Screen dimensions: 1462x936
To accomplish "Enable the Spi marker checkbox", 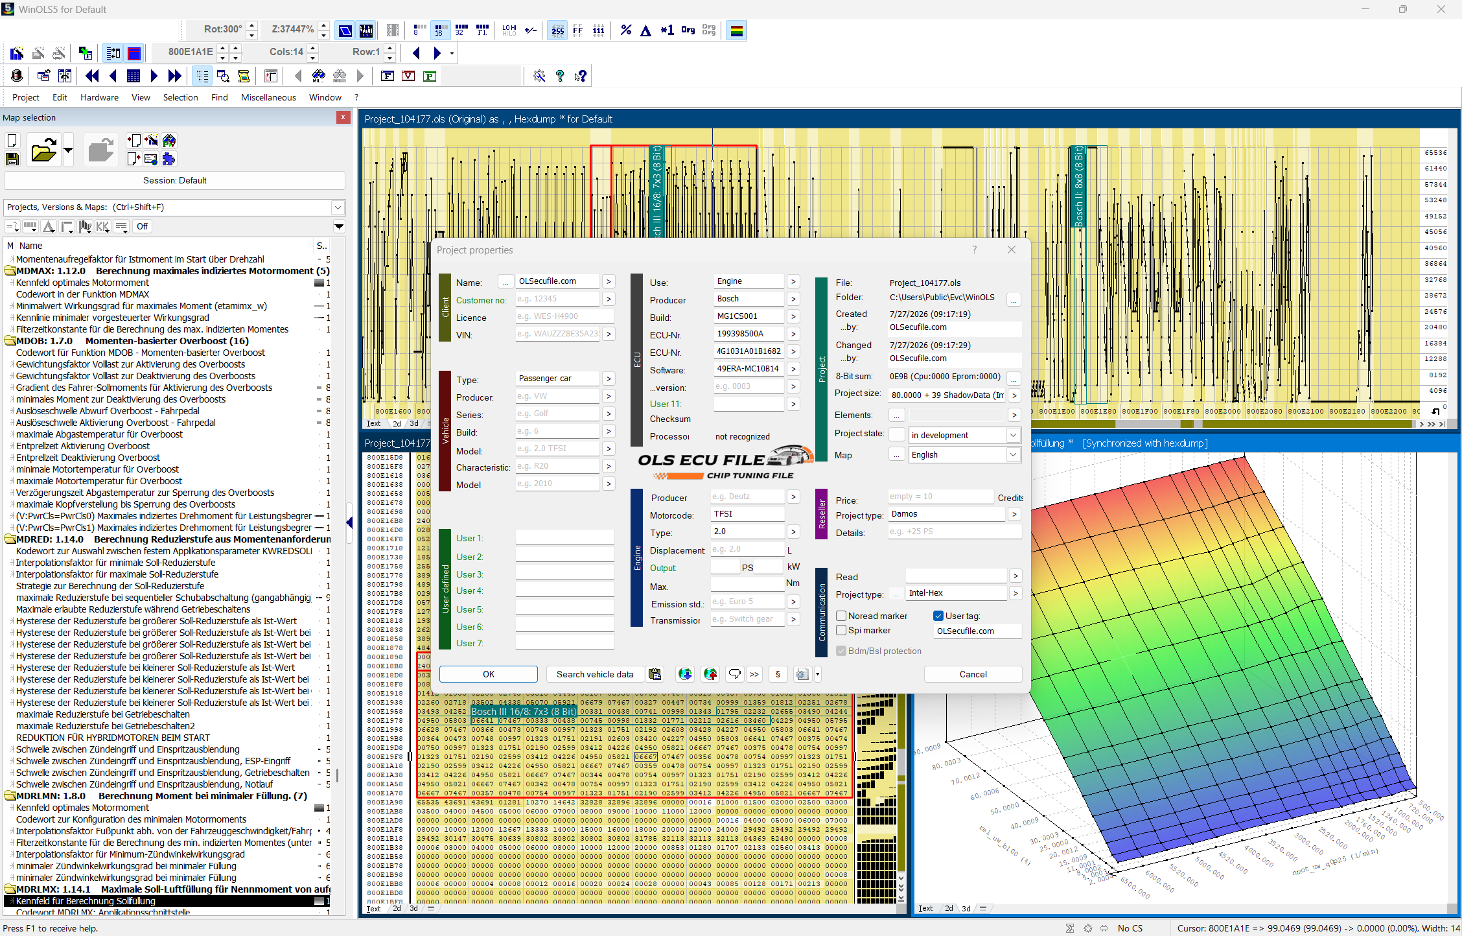I will pyautogui.click(x=841, y=630).
